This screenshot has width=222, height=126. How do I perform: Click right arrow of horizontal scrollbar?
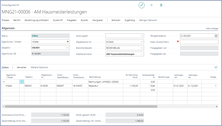pos(217,106)
